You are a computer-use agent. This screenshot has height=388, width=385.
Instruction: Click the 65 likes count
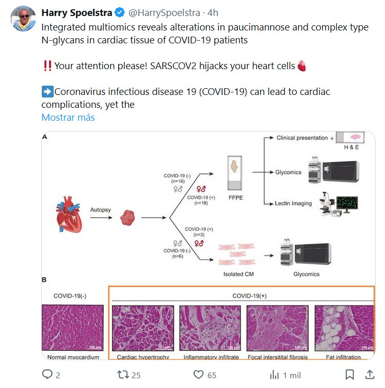pos(212,375)
